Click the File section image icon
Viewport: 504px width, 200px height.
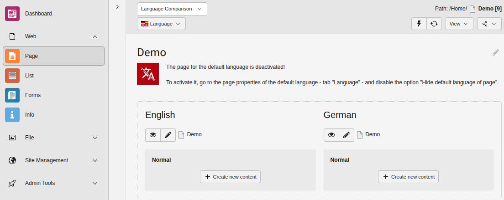(12, 138)
